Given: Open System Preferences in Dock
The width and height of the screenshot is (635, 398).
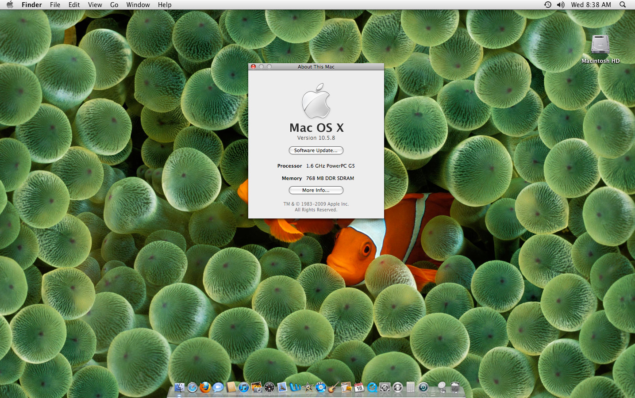Looking at the screenshot, I should (x=385, y=387).
